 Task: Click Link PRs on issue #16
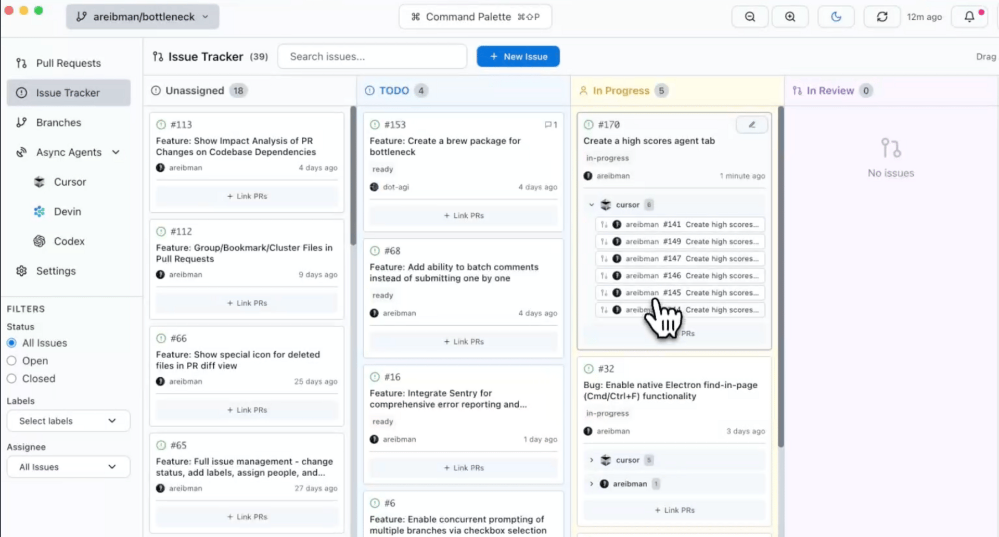click(463, 468)
